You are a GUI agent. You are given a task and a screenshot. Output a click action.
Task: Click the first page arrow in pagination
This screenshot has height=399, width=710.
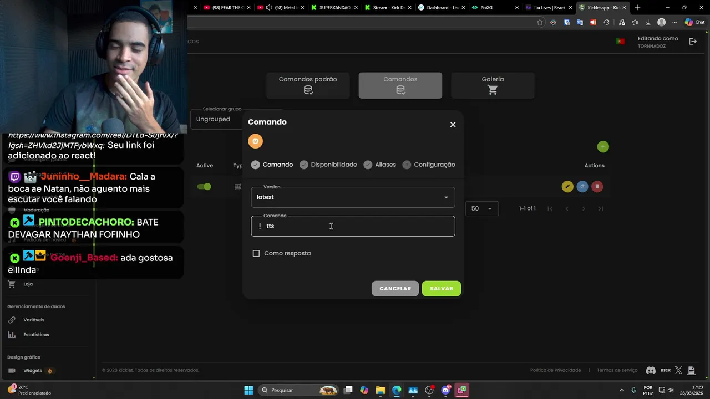pos(550,209)
